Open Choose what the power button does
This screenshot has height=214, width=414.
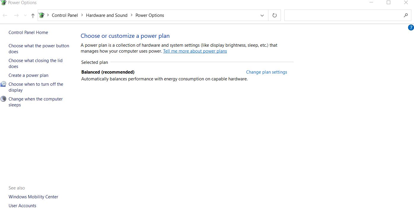pyautogui.click(x=39, y=49)
